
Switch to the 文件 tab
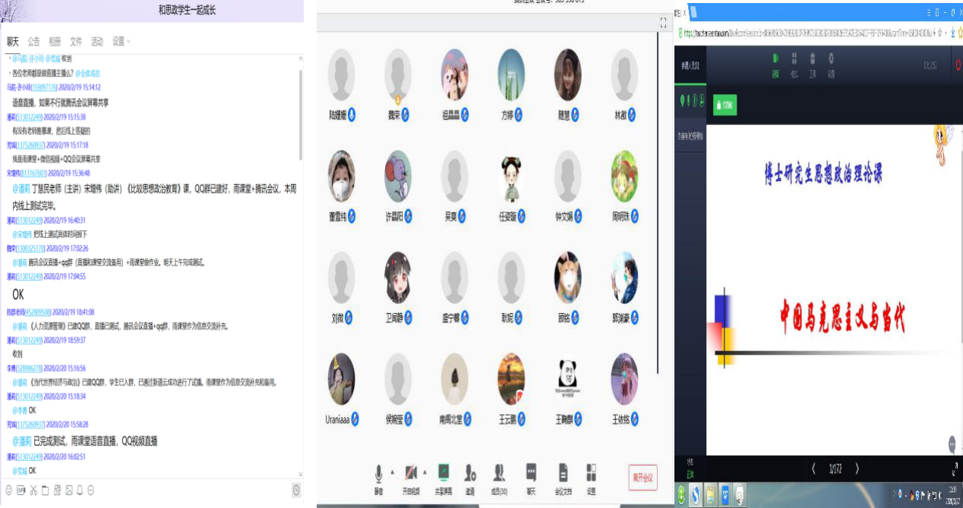point(76,41)
